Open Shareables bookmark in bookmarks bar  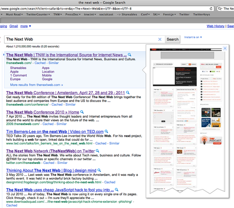(127, 14)
